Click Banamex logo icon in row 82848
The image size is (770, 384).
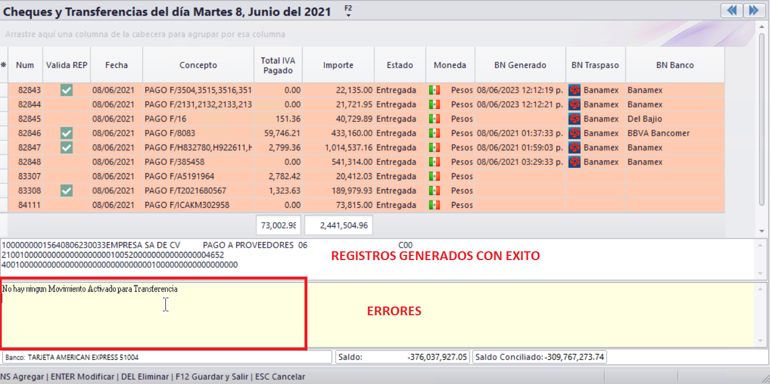(575, 162)
